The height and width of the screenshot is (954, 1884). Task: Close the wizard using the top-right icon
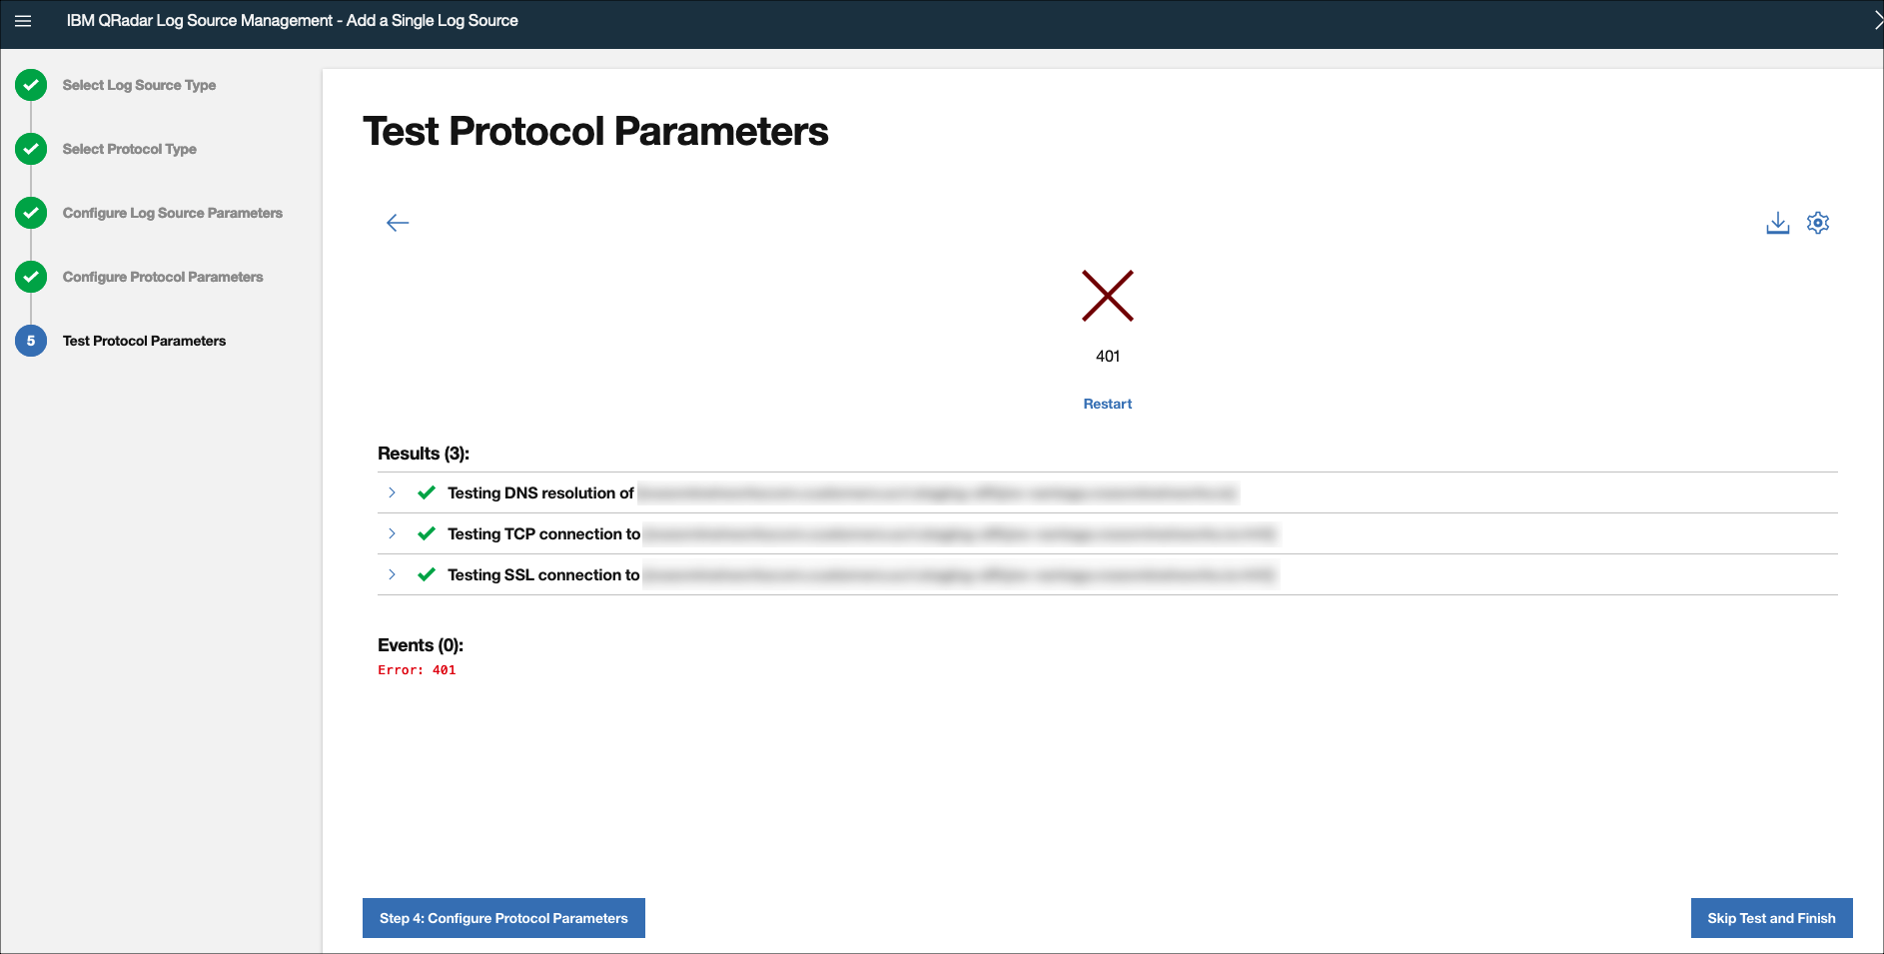click(x=1877, y=21)
